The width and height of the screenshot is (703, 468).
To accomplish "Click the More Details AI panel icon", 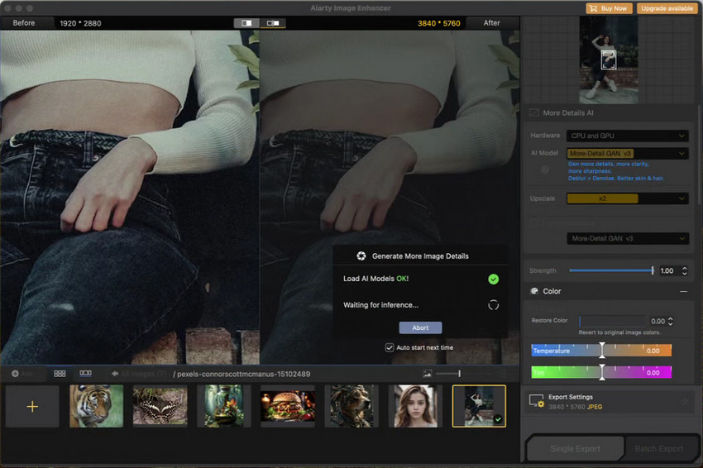I will click(x=534, y=113).
